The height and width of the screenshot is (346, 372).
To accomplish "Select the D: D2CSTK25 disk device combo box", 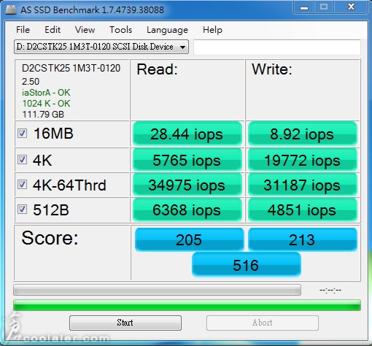I will (101, 47).
